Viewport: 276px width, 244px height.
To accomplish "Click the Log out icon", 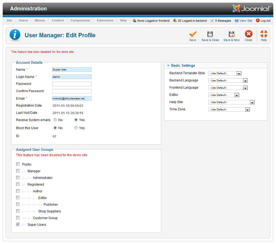I will (x=258, y=20).
